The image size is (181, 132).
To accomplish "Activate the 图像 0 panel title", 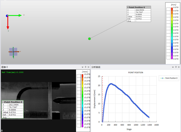I will coord(5,67).
